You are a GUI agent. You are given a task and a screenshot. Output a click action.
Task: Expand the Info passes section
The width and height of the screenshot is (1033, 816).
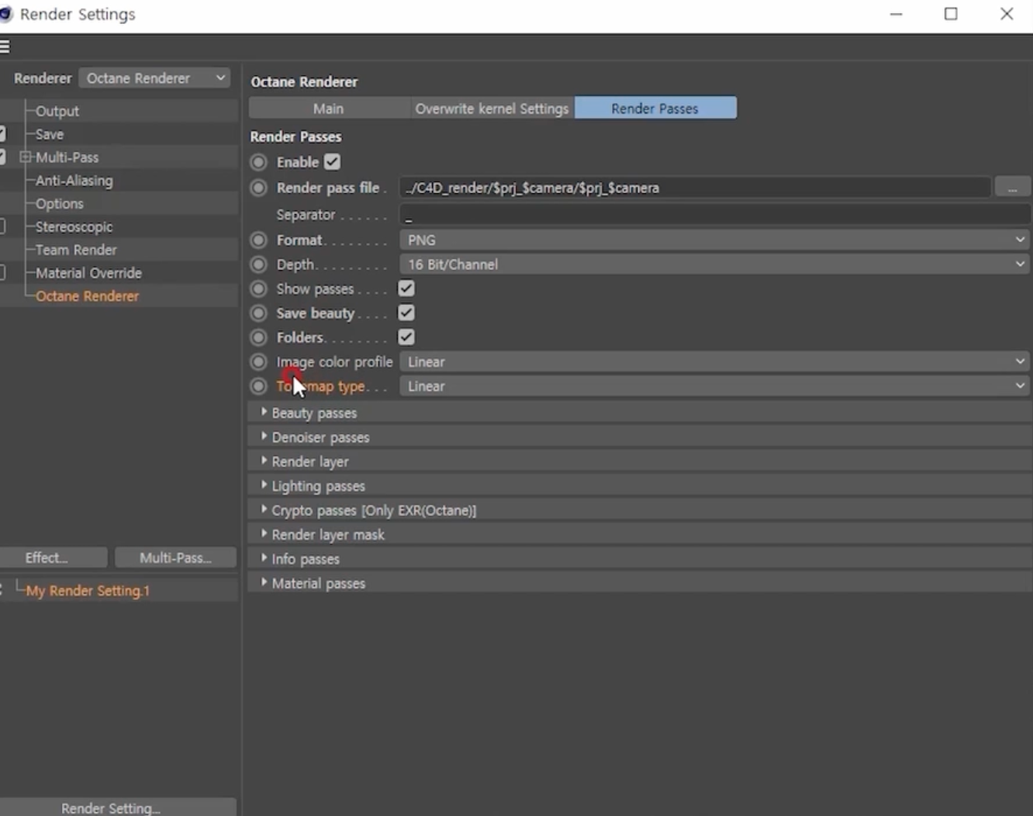pos(264,558)
